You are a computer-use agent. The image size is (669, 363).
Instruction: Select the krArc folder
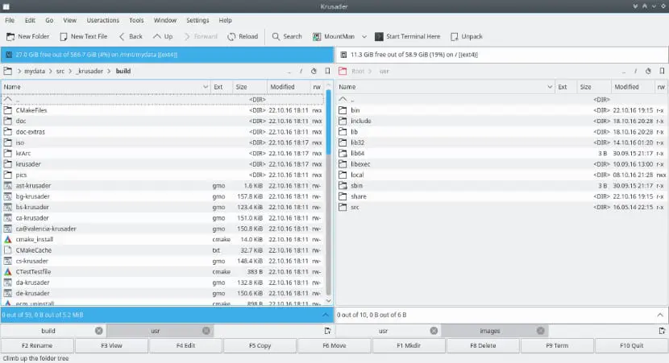point(163,154)
